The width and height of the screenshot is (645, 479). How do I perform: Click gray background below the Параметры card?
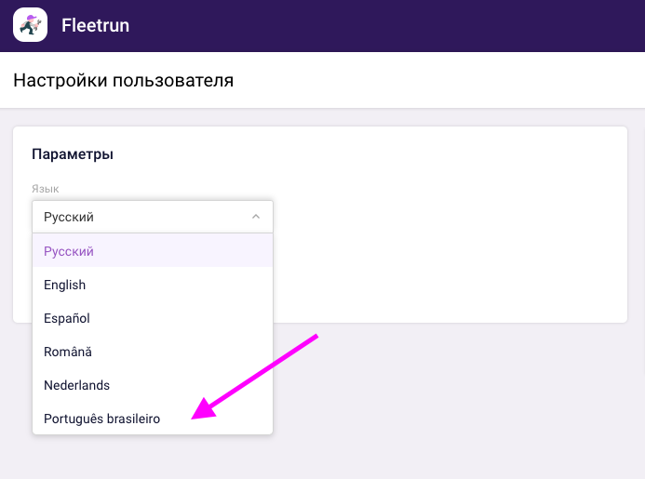click(447, 400)
